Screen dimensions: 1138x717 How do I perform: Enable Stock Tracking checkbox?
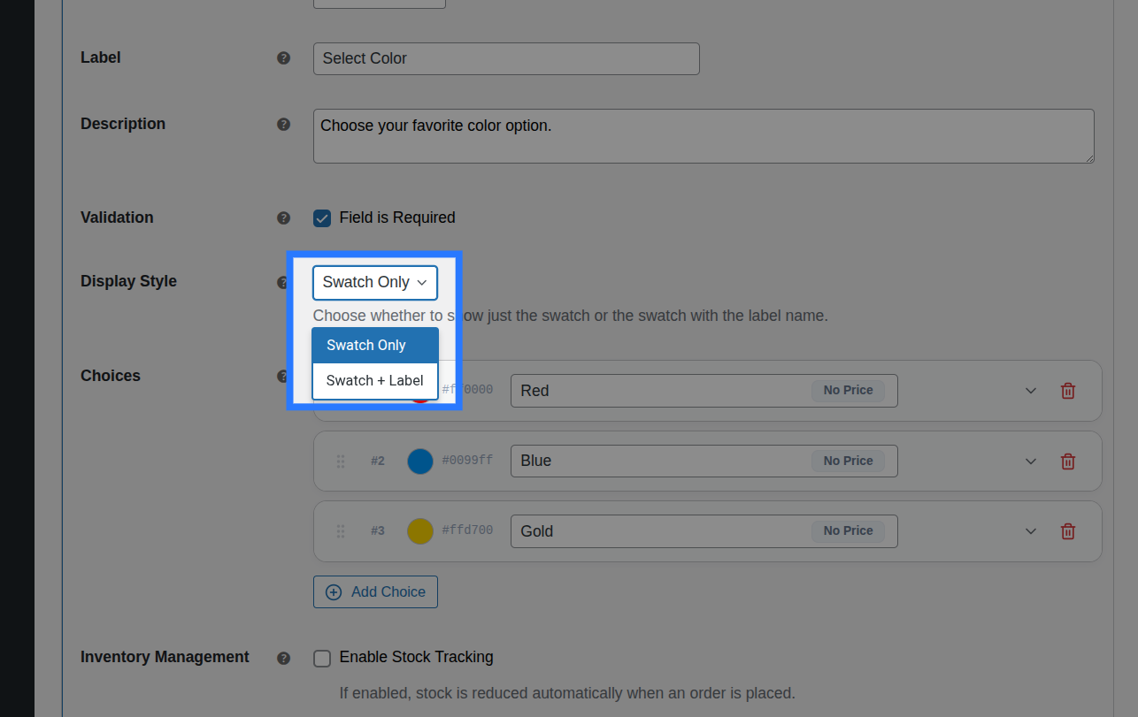point(322,659)
